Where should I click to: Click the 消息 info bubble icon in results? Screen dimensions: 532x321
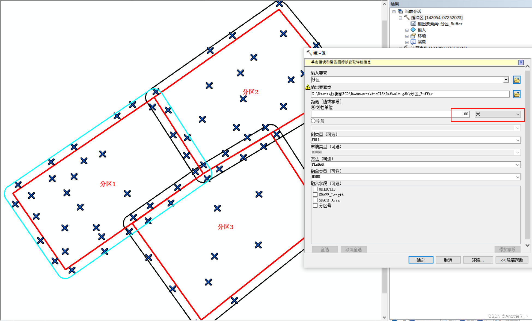tap(413, 42)
